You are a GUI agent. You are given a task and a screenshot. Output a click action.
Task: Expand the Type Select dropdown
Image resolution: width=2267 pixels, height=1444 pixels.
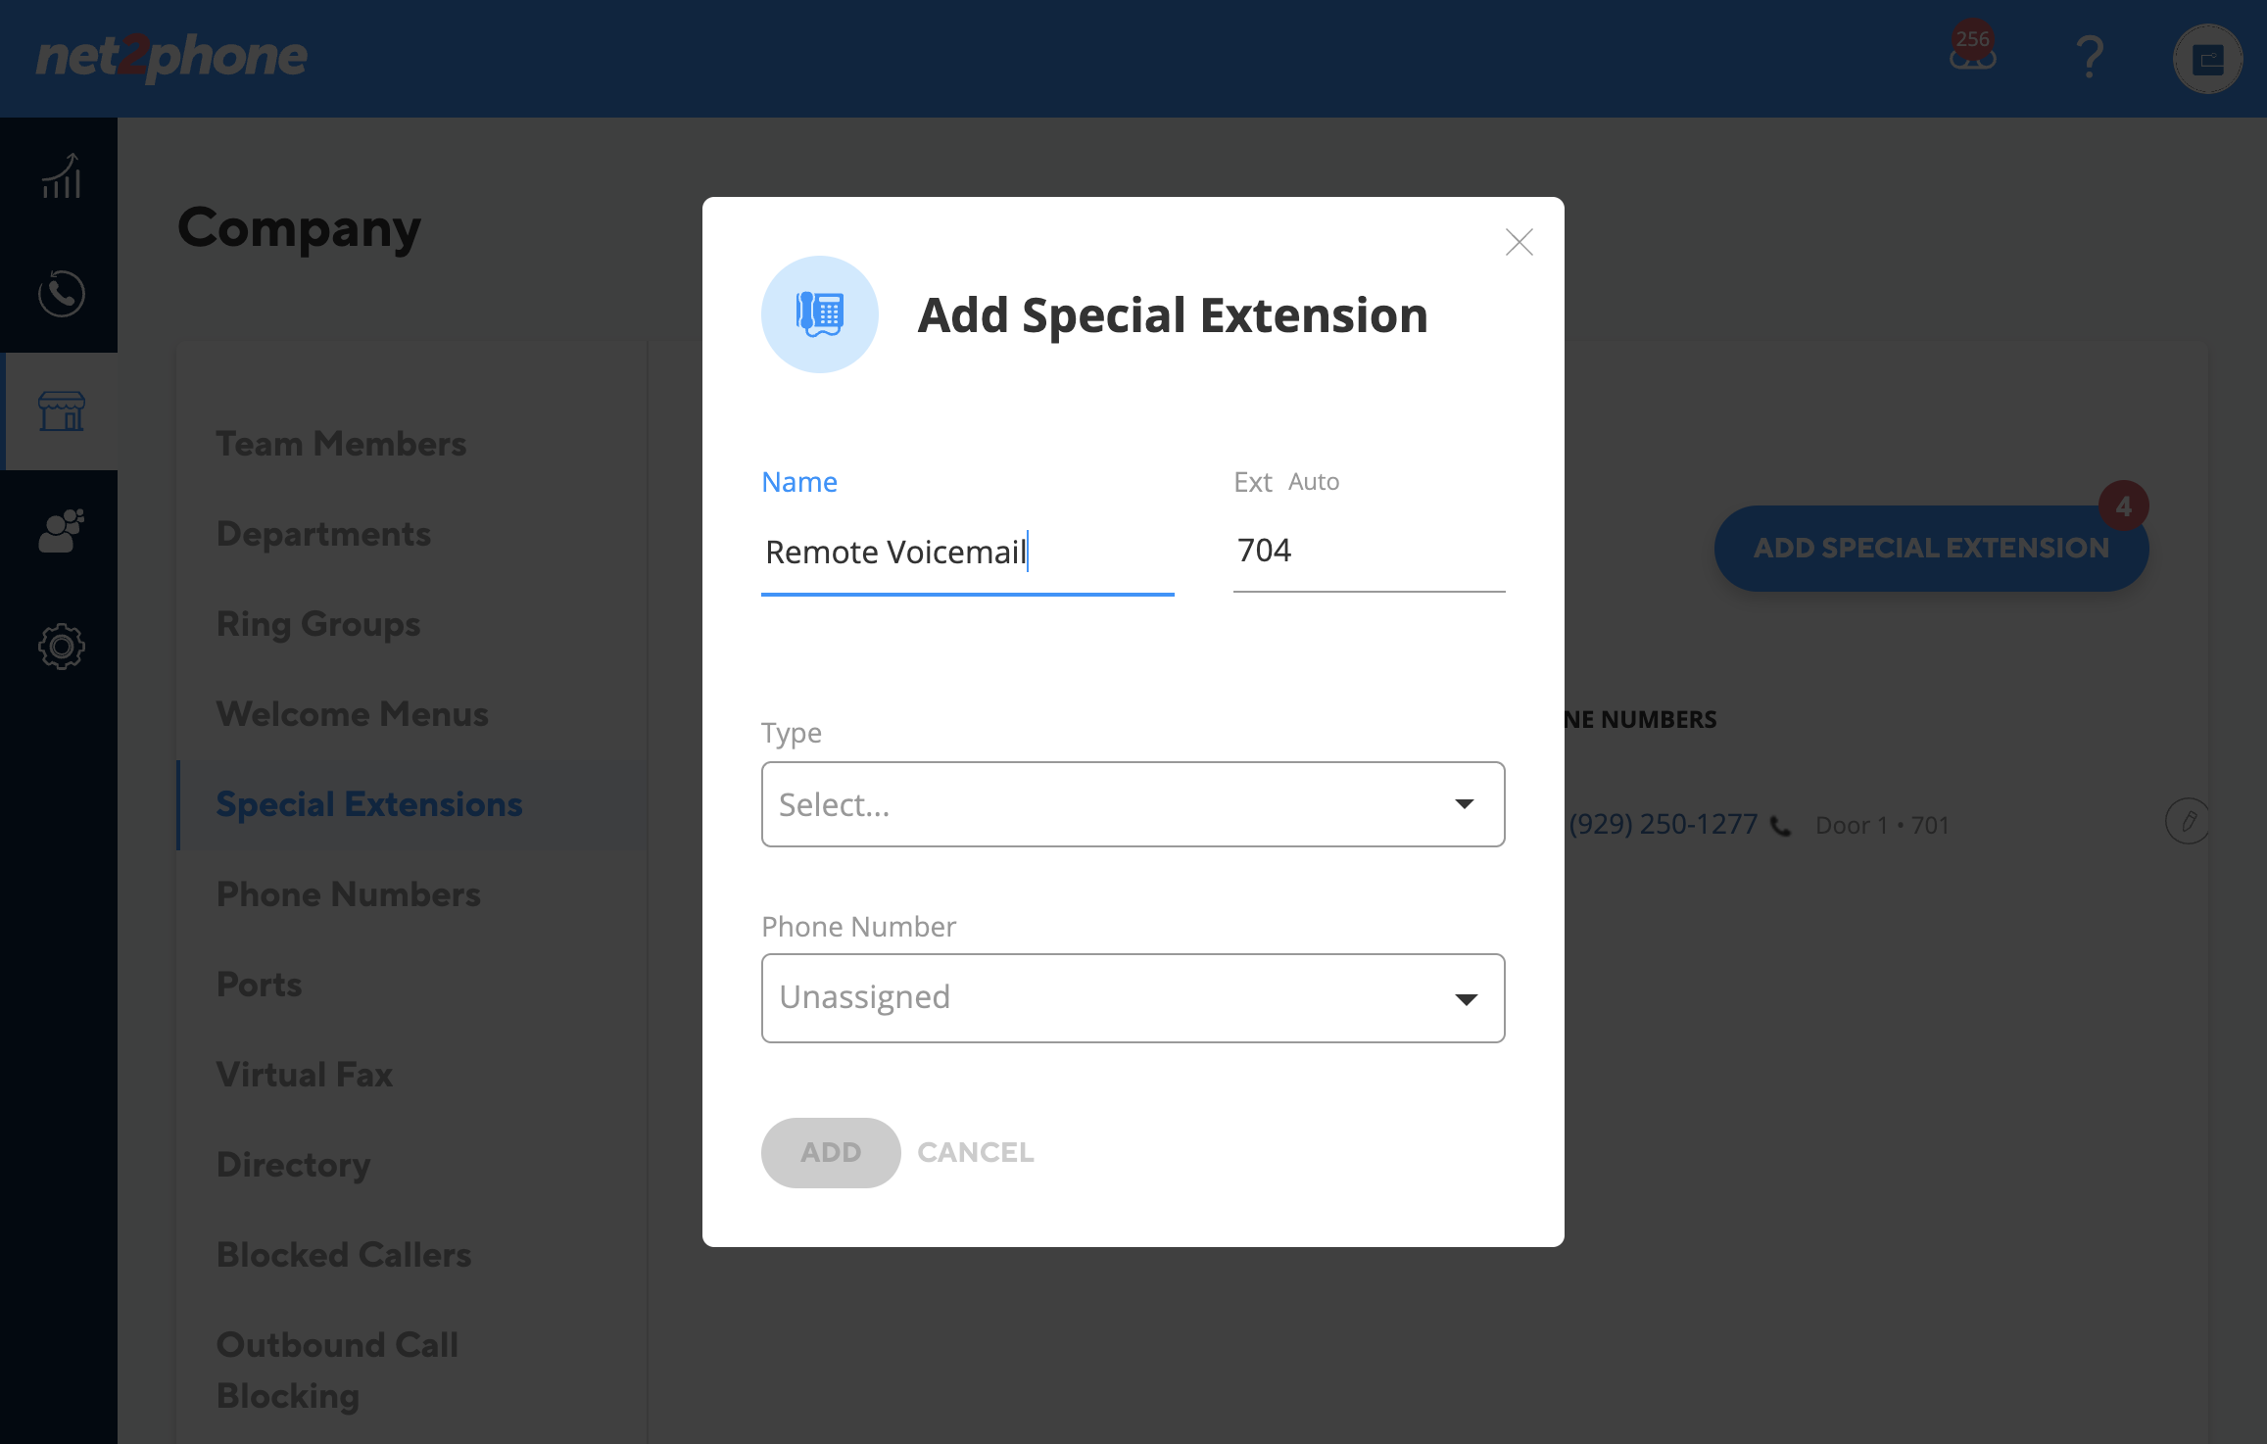[x=1133, y=804]
